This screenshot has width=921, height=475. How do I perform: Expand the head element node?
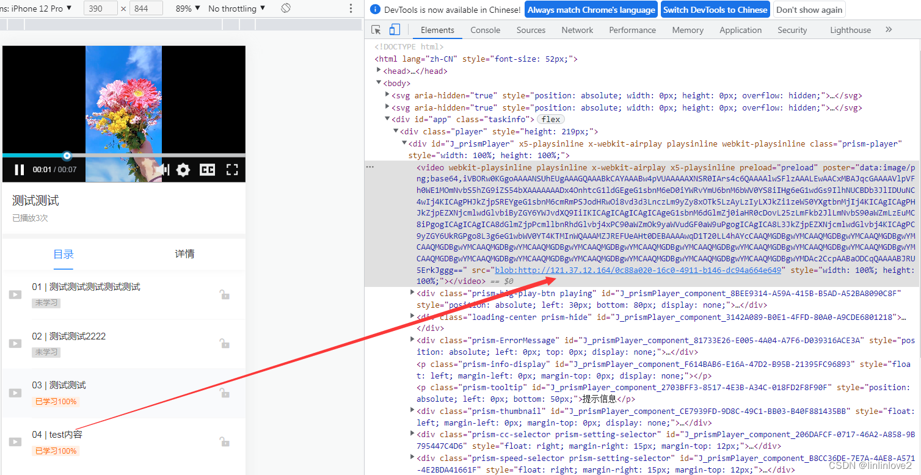[x=379, y=71]
